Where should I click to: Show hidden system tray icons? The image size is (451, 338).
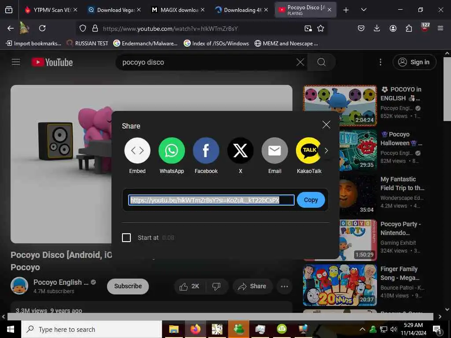(x=362, y=329)
